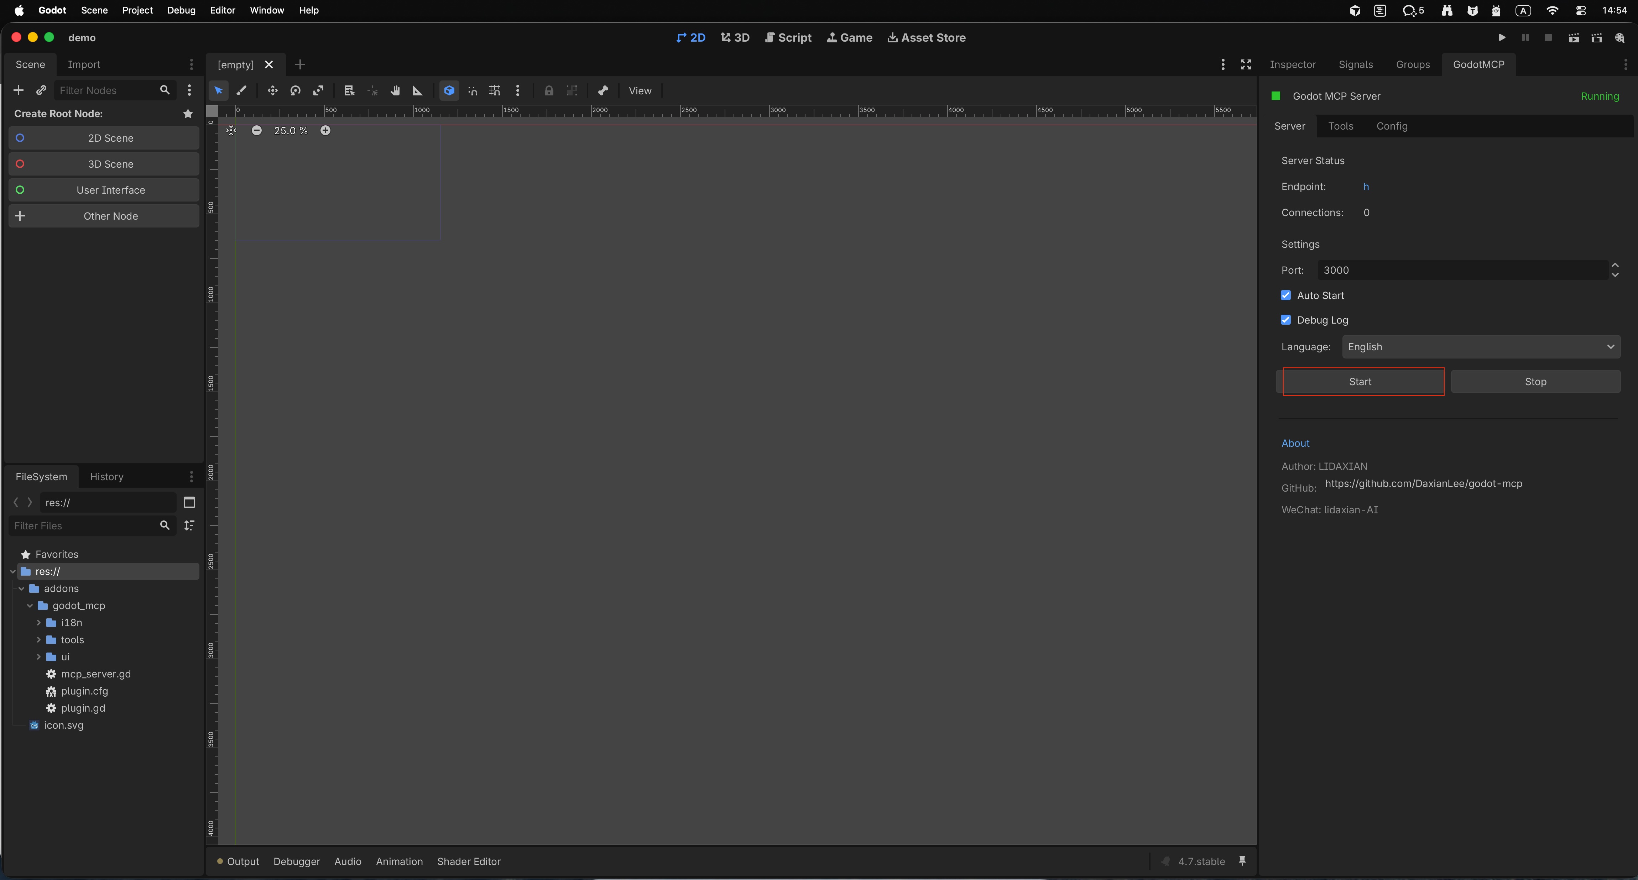Switch to the Tools tab in GodotMCP
This screenshot has width=1638, height=880.
[x=1340, y=126]
